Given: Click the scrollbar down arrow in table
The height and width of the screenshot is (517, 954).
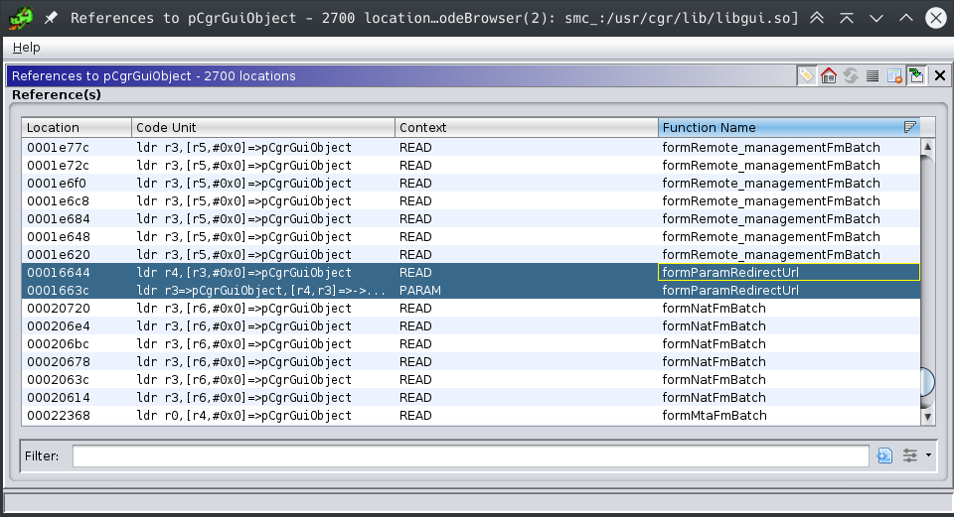Looking at the screenshot, I should point(928,418).
